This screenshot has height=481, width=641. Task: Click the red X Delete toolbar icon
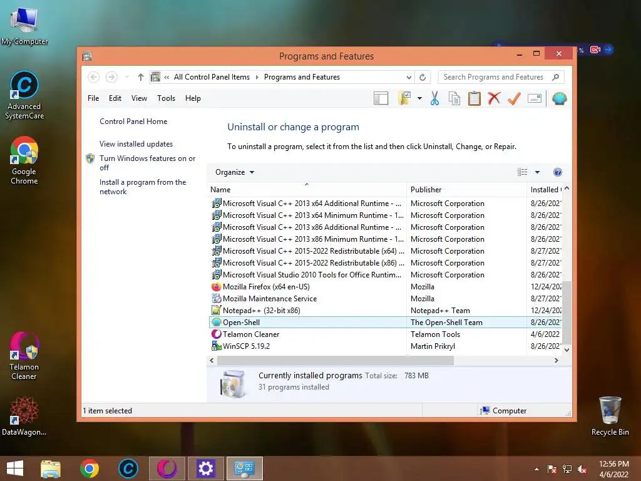tap(494, 98)
